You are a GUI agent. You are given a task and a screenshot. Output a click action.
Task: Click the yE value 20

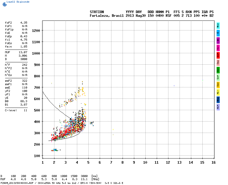click(26, 98)
